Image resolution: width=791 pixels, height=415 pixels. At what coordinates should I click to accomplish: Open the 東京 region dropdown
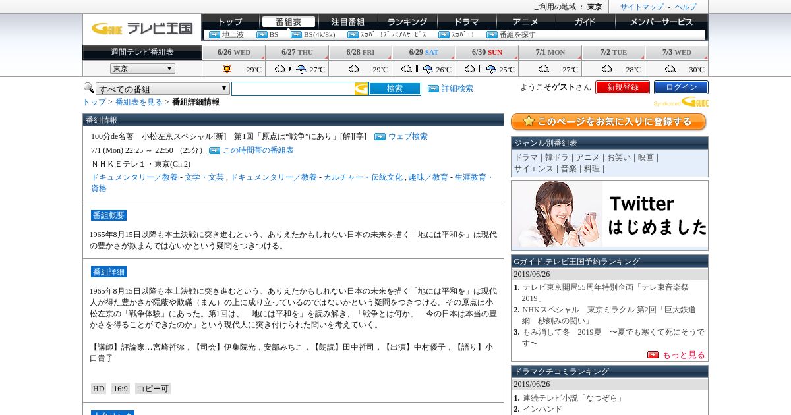pos(142,69)
